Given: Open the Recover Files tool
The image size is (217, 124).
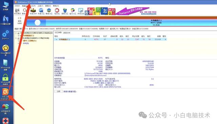Looking at the screenshot, I should [33, 11].
